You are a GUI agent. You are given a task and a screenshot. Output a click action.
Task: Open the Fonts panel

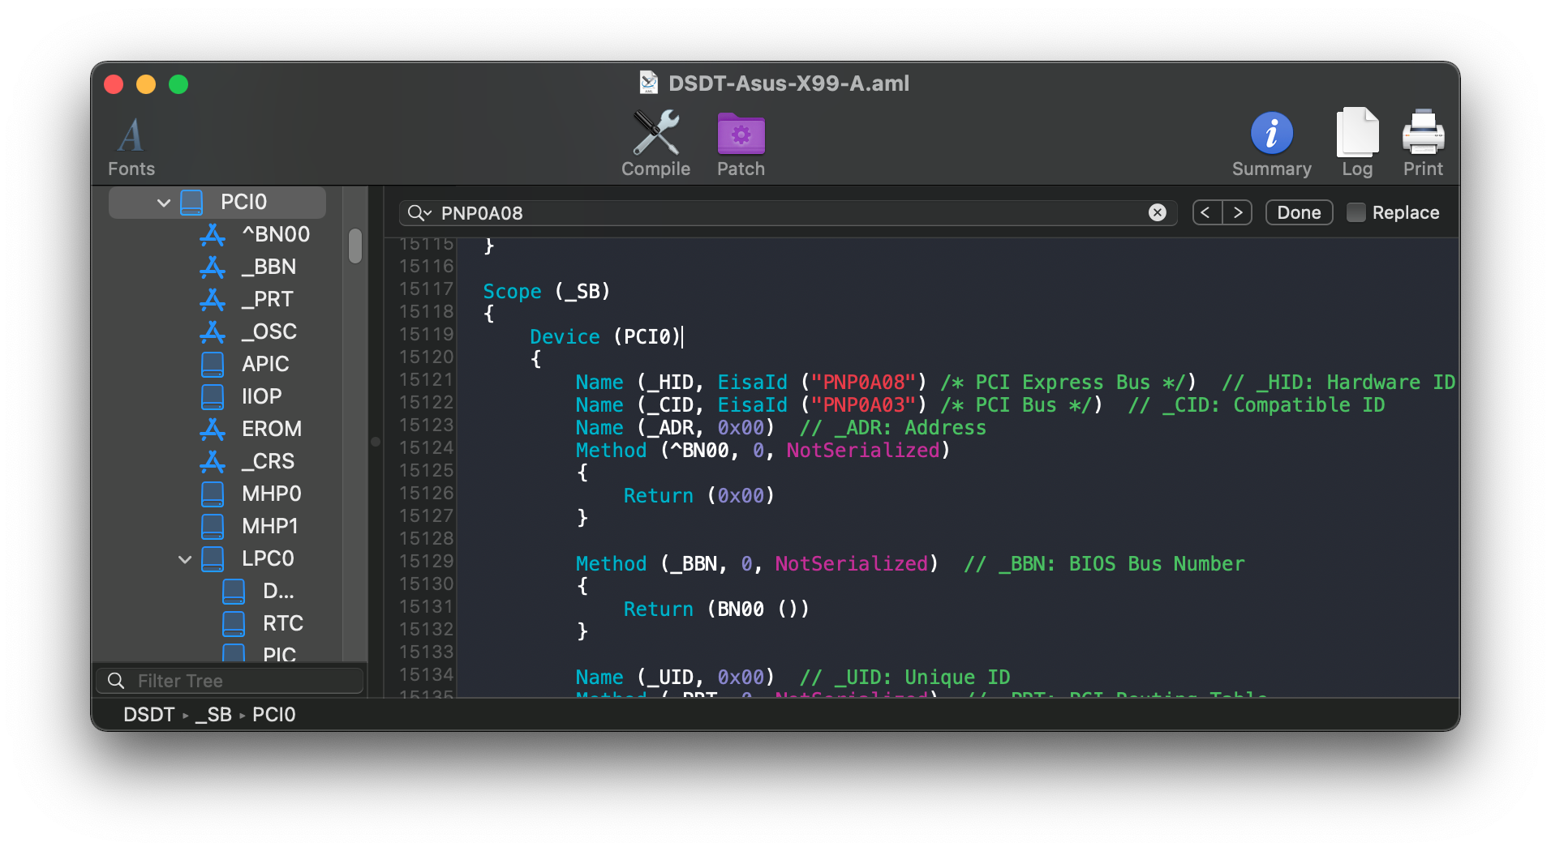130,143
